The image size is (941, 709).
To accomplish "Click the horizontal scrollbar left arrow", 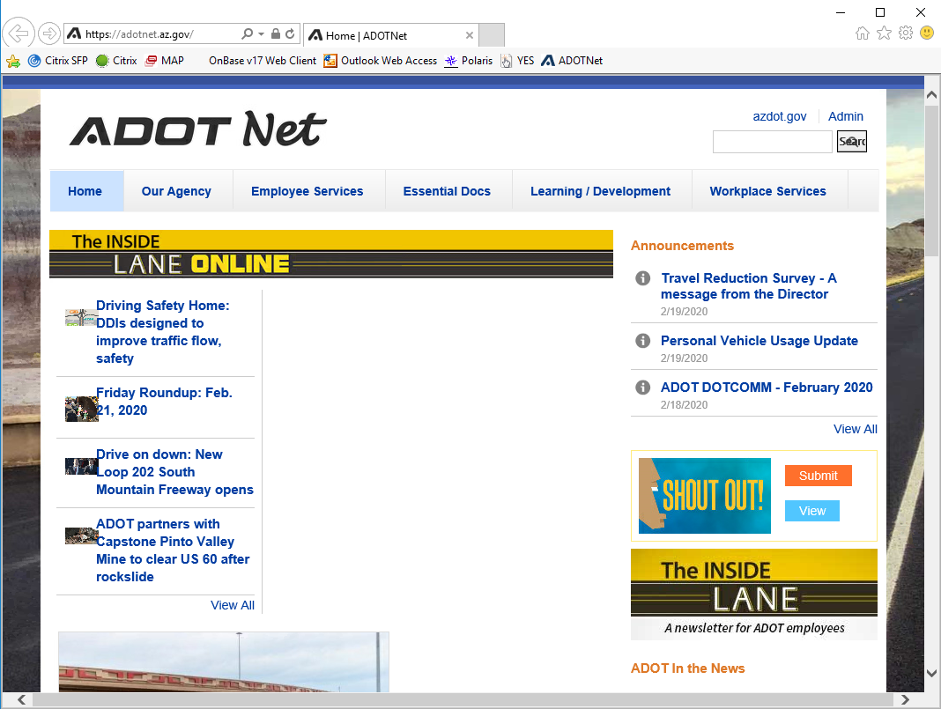I will 22,699.
